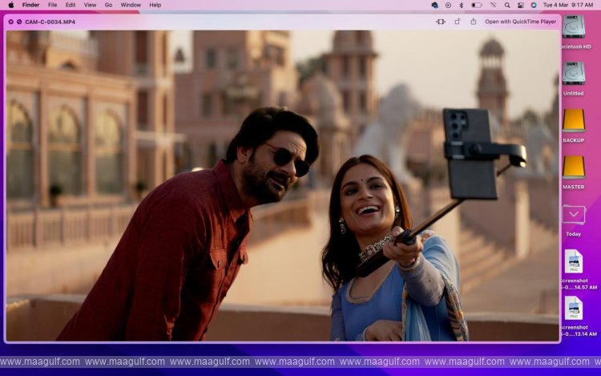Close the CAM-C-0034.MP4 preview window
The width and height of the screenshot is (601, 376).
coord(10,22)
